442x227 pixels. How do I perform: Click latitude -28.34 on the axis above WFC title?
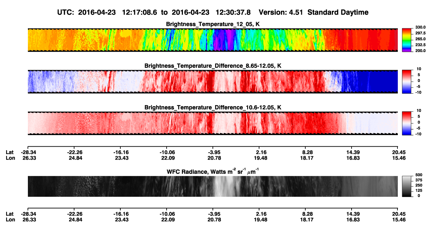point(28,152)
